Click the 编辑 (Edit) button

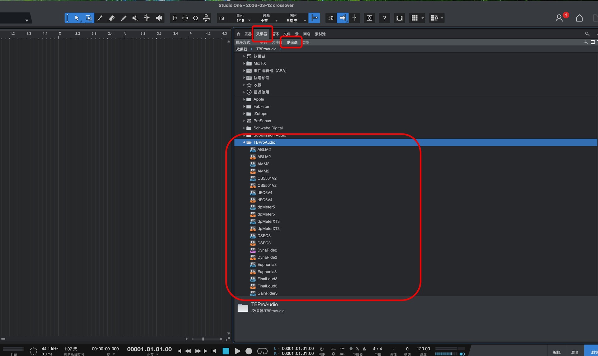click(557, 352)
